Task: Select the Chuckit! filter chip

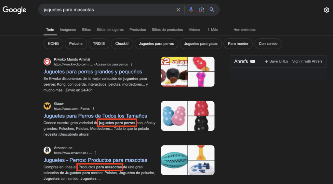Action: pos(122,44)
